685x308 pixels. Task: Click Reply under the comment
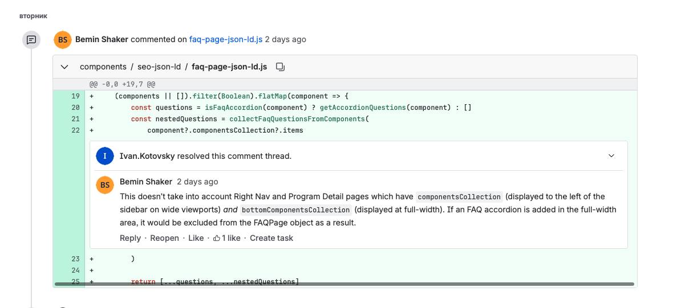point(130,239)
